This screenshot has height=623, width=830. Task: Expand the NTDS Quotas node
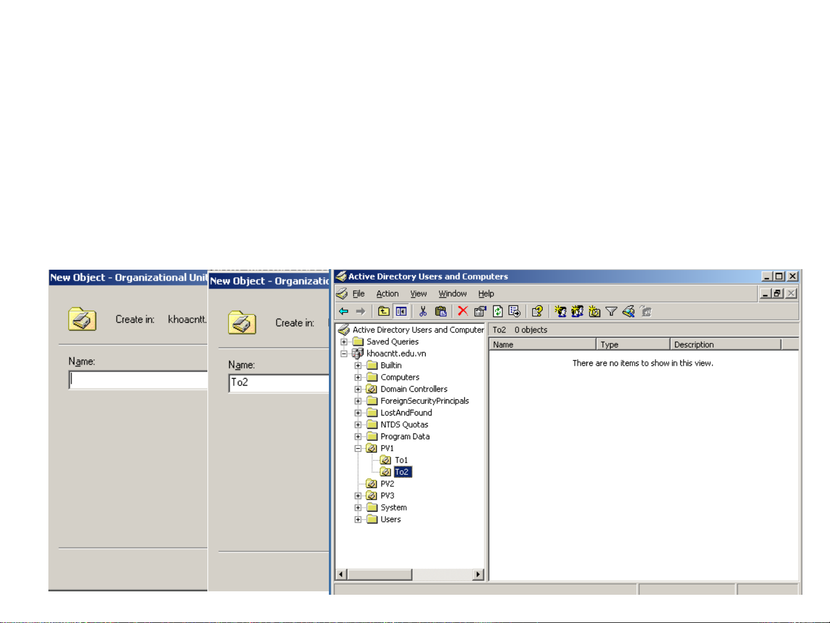pos(358,425)
